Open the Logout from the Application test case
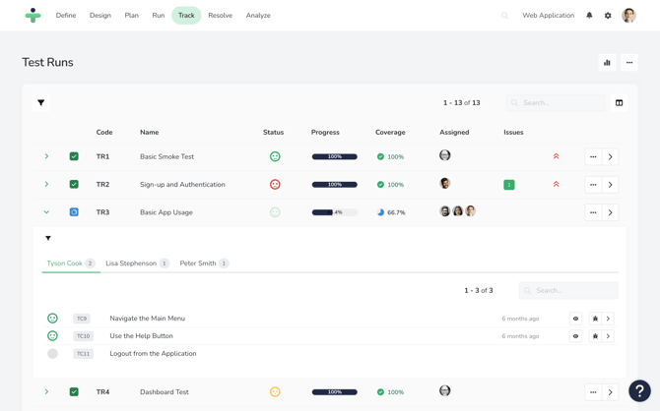Viewport: 660px width, 411px height. (x=153, y=354)
